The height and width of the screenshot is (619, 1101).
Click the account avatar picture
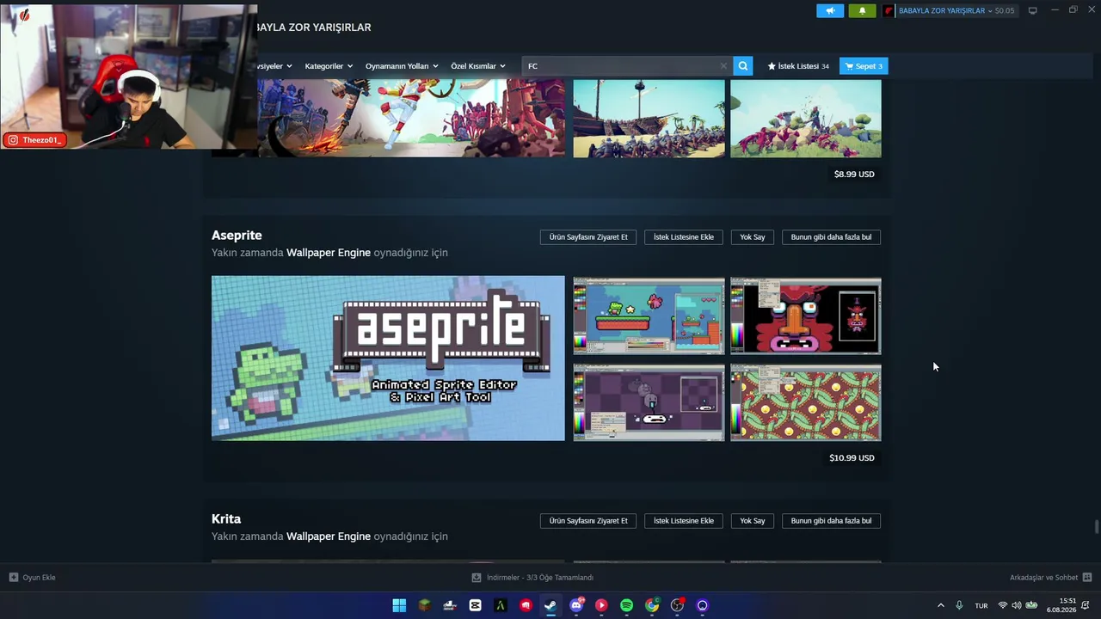point(889,10)
